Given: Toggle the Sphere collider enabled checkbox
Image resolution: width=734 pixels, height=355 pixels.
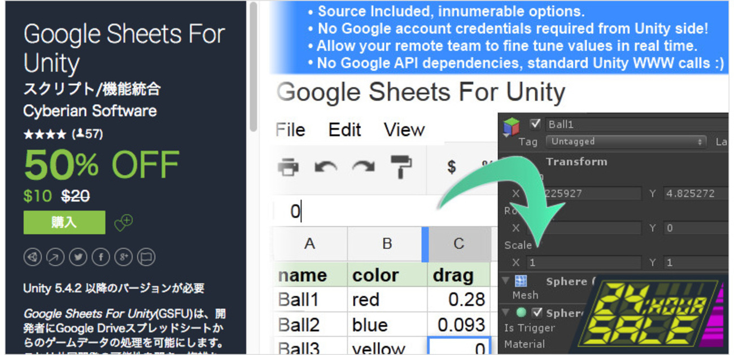Looking at the screenshot, I should [x=538, y=312].
